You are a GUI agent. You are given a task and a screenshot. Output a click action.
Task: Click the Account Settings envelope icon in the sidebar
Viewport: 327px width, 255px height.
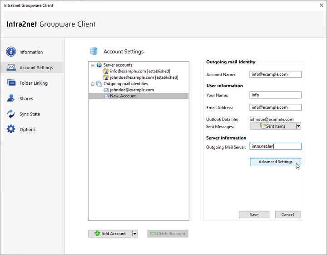pyautogui.click(x=11, y=67)
